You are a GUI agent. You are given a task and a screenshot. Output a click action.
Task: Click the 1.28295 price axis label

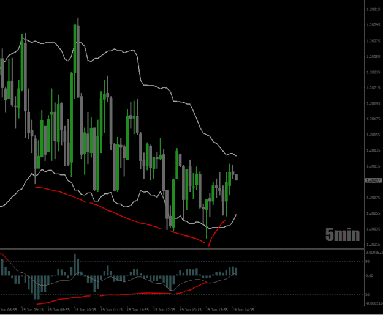pos(373,25)
